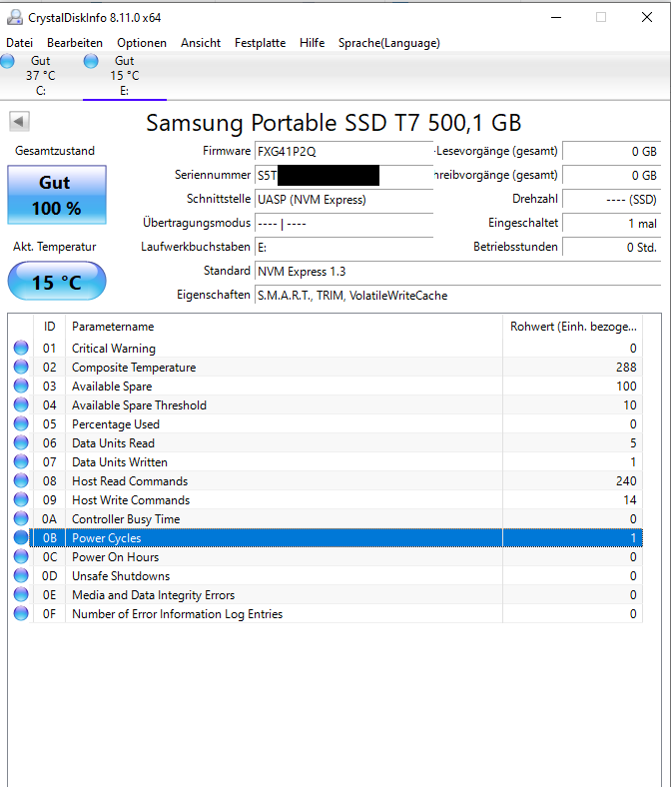This screenshot has width=671, height=787.
Task: Click the CrystalDiskInfo app icon in title bar
Action: pyautogui.click(x=15, y=18)
